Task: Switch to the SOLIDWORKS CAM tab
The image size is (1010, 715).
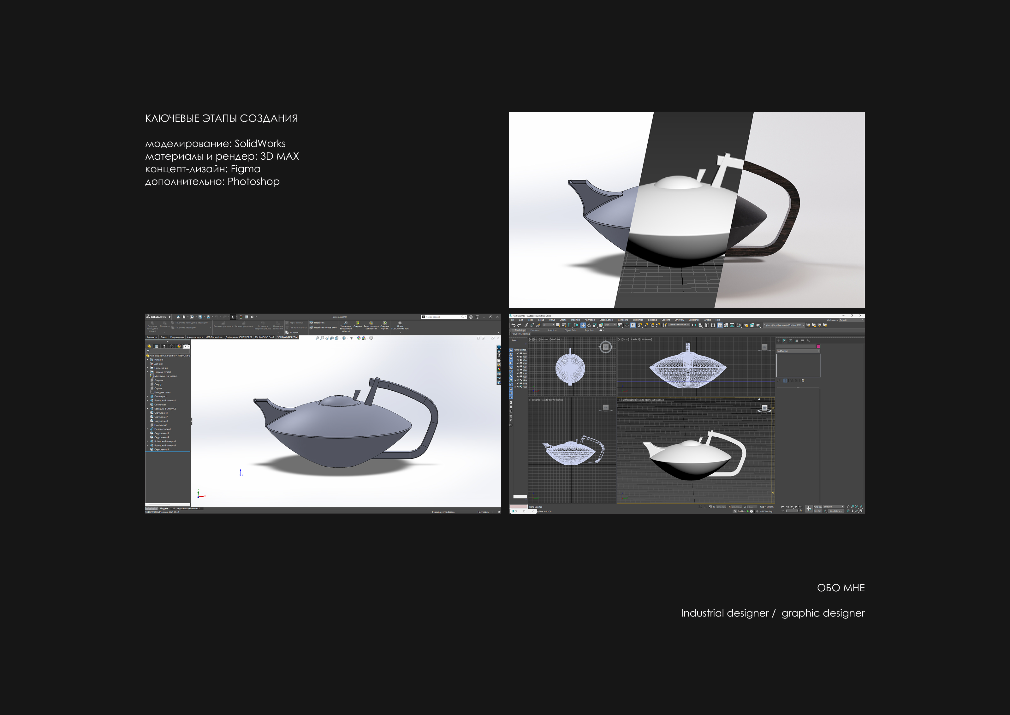Action: [x=264, y=337]
